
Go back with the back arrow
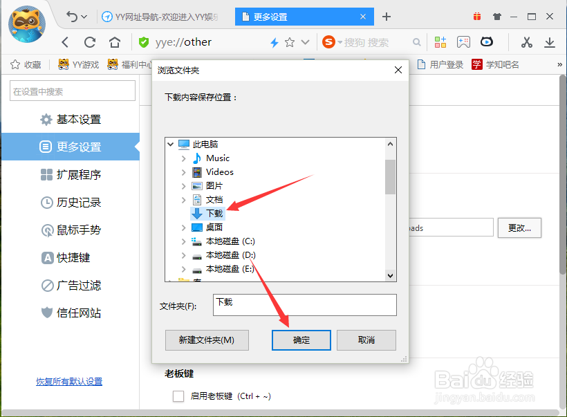pos(65,42)
